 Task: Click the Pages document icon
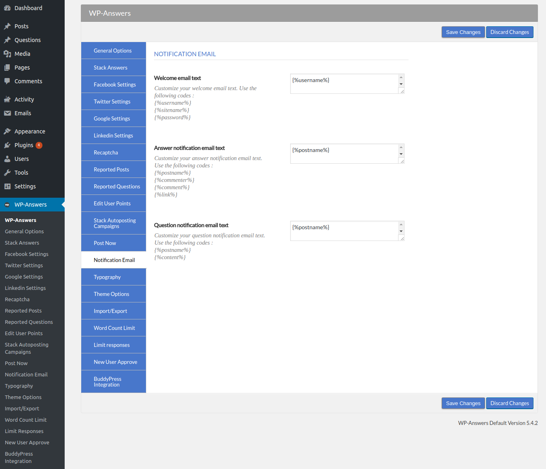7,68
